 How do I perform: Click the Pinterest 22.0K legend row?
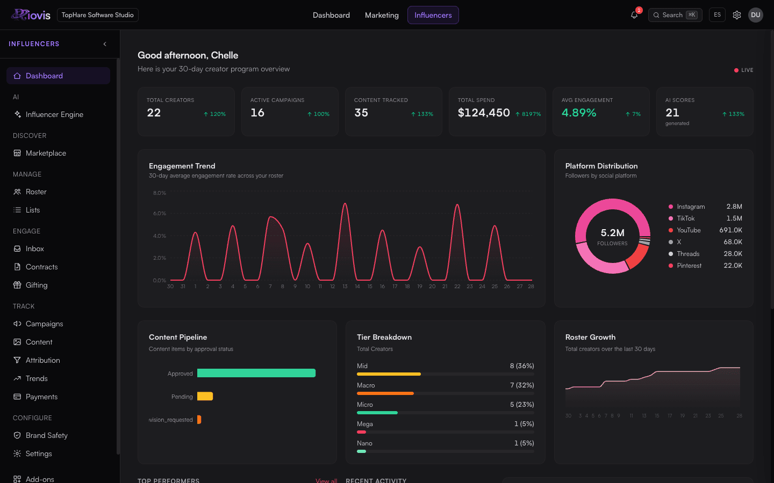coord(705,266)
